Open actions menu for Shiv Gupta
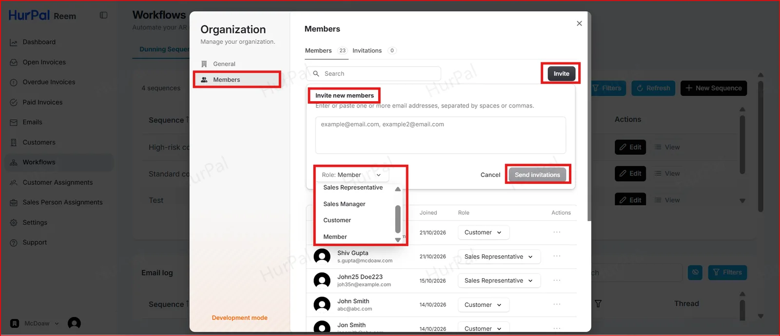 click(x=557, y=256)
